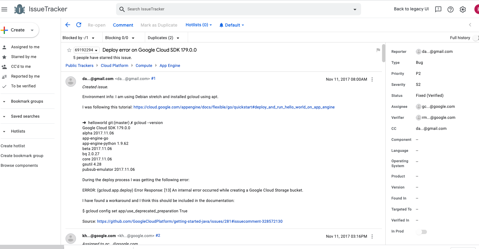This screenshot has width=479, height=249.
Task: Click the send feedback icon
Action: pos(438,9)
